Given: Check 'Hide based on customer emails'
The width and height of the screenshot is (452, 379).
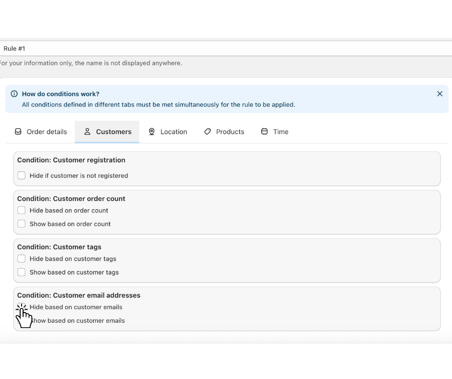Looking at the screenshot, I should [22, 307].
